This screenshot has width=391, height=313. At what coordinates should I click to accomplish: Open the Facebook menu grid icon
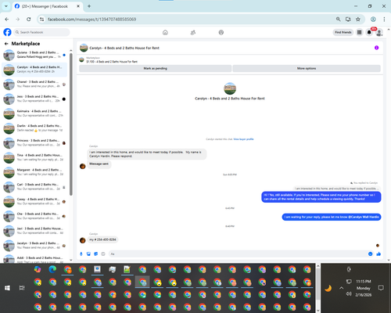click(x=360, y=32)
